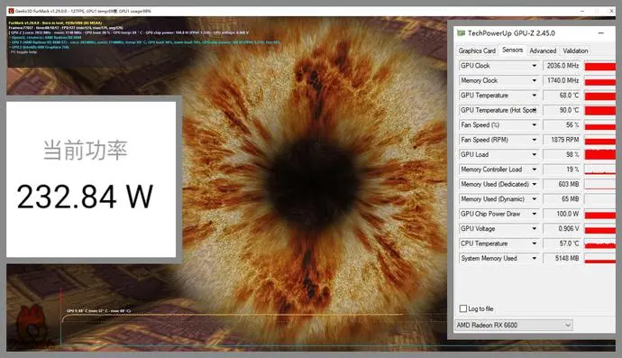Open the GPU Chip Power Draw dropdown arrow
The height and width of the screenshot is (358, 622).
534,214
